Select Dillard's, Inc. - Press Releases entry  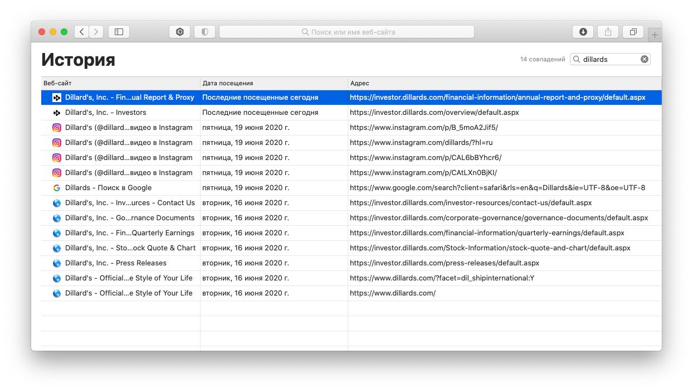pos(116,263)
